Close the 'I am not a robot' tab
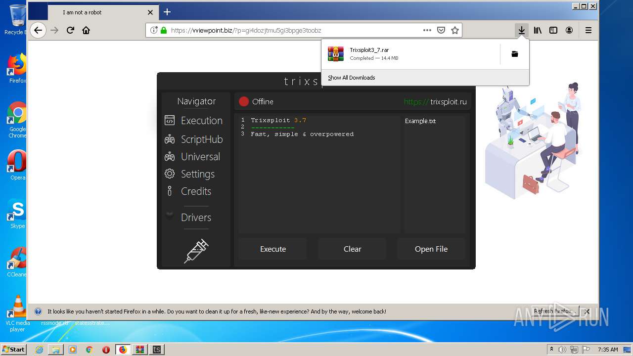 coord(150,12)
